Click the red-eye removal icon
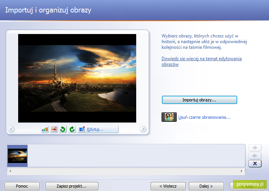 (x=54, y=129)
